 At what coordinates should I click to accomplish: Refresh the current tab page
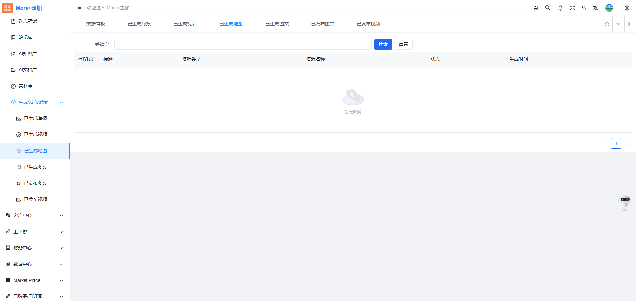607,24
